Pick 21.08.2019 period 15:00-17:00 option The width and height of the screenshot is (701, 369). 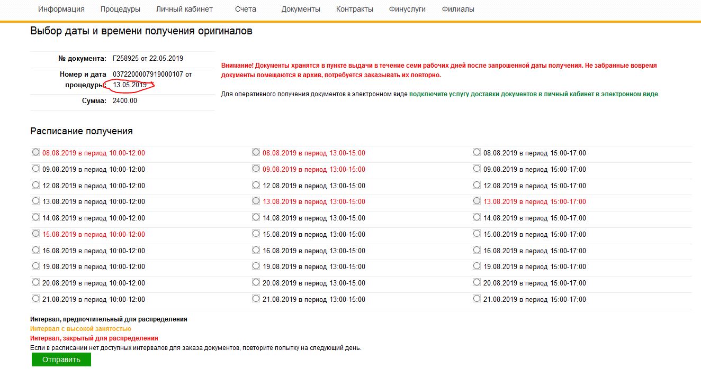[477, 299]
